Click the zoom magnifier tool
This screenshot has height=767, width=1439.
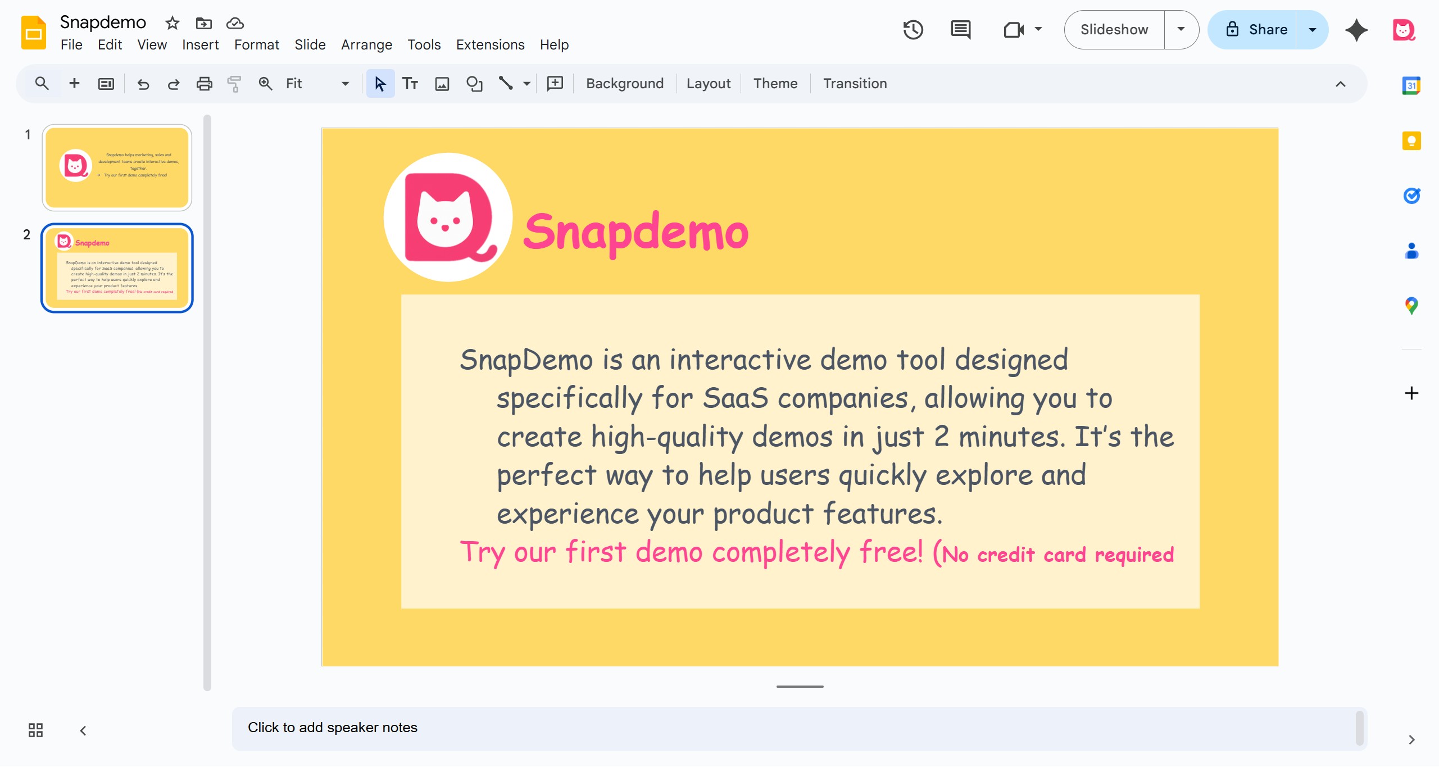[265, 84]
